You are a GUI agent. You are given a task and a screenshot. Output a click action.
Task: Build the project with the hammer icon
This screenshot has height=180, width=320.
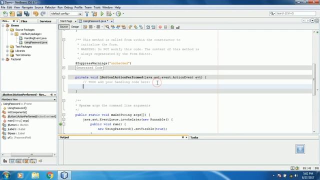coord(87,13)
